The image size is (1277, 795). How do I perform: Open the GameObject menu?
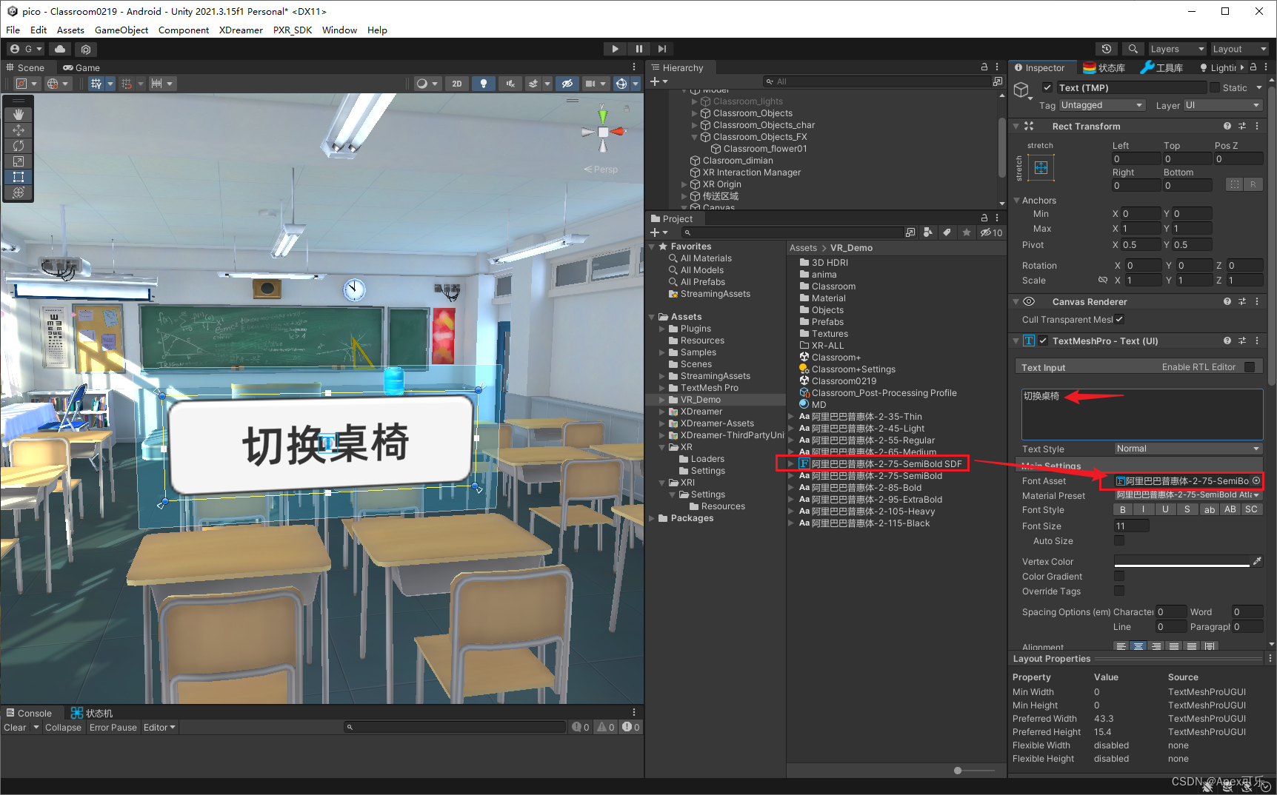121,30
